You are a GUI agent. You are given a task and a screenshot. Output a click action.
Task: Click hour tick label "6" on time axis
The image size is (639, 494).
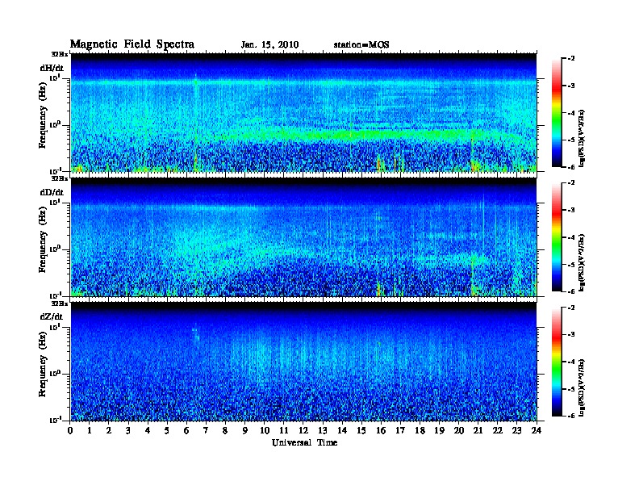pyautogui.click(x=186, y=430)
